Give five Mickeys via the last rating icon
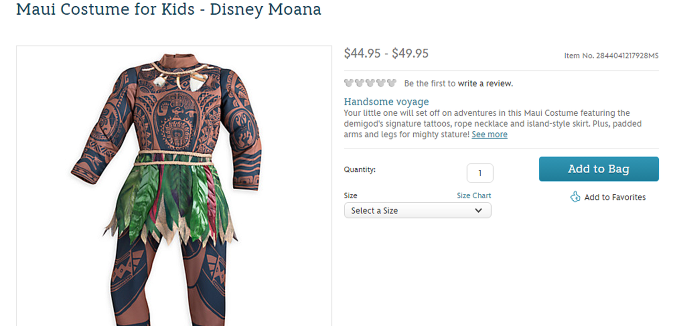 (x=391, y=83)
